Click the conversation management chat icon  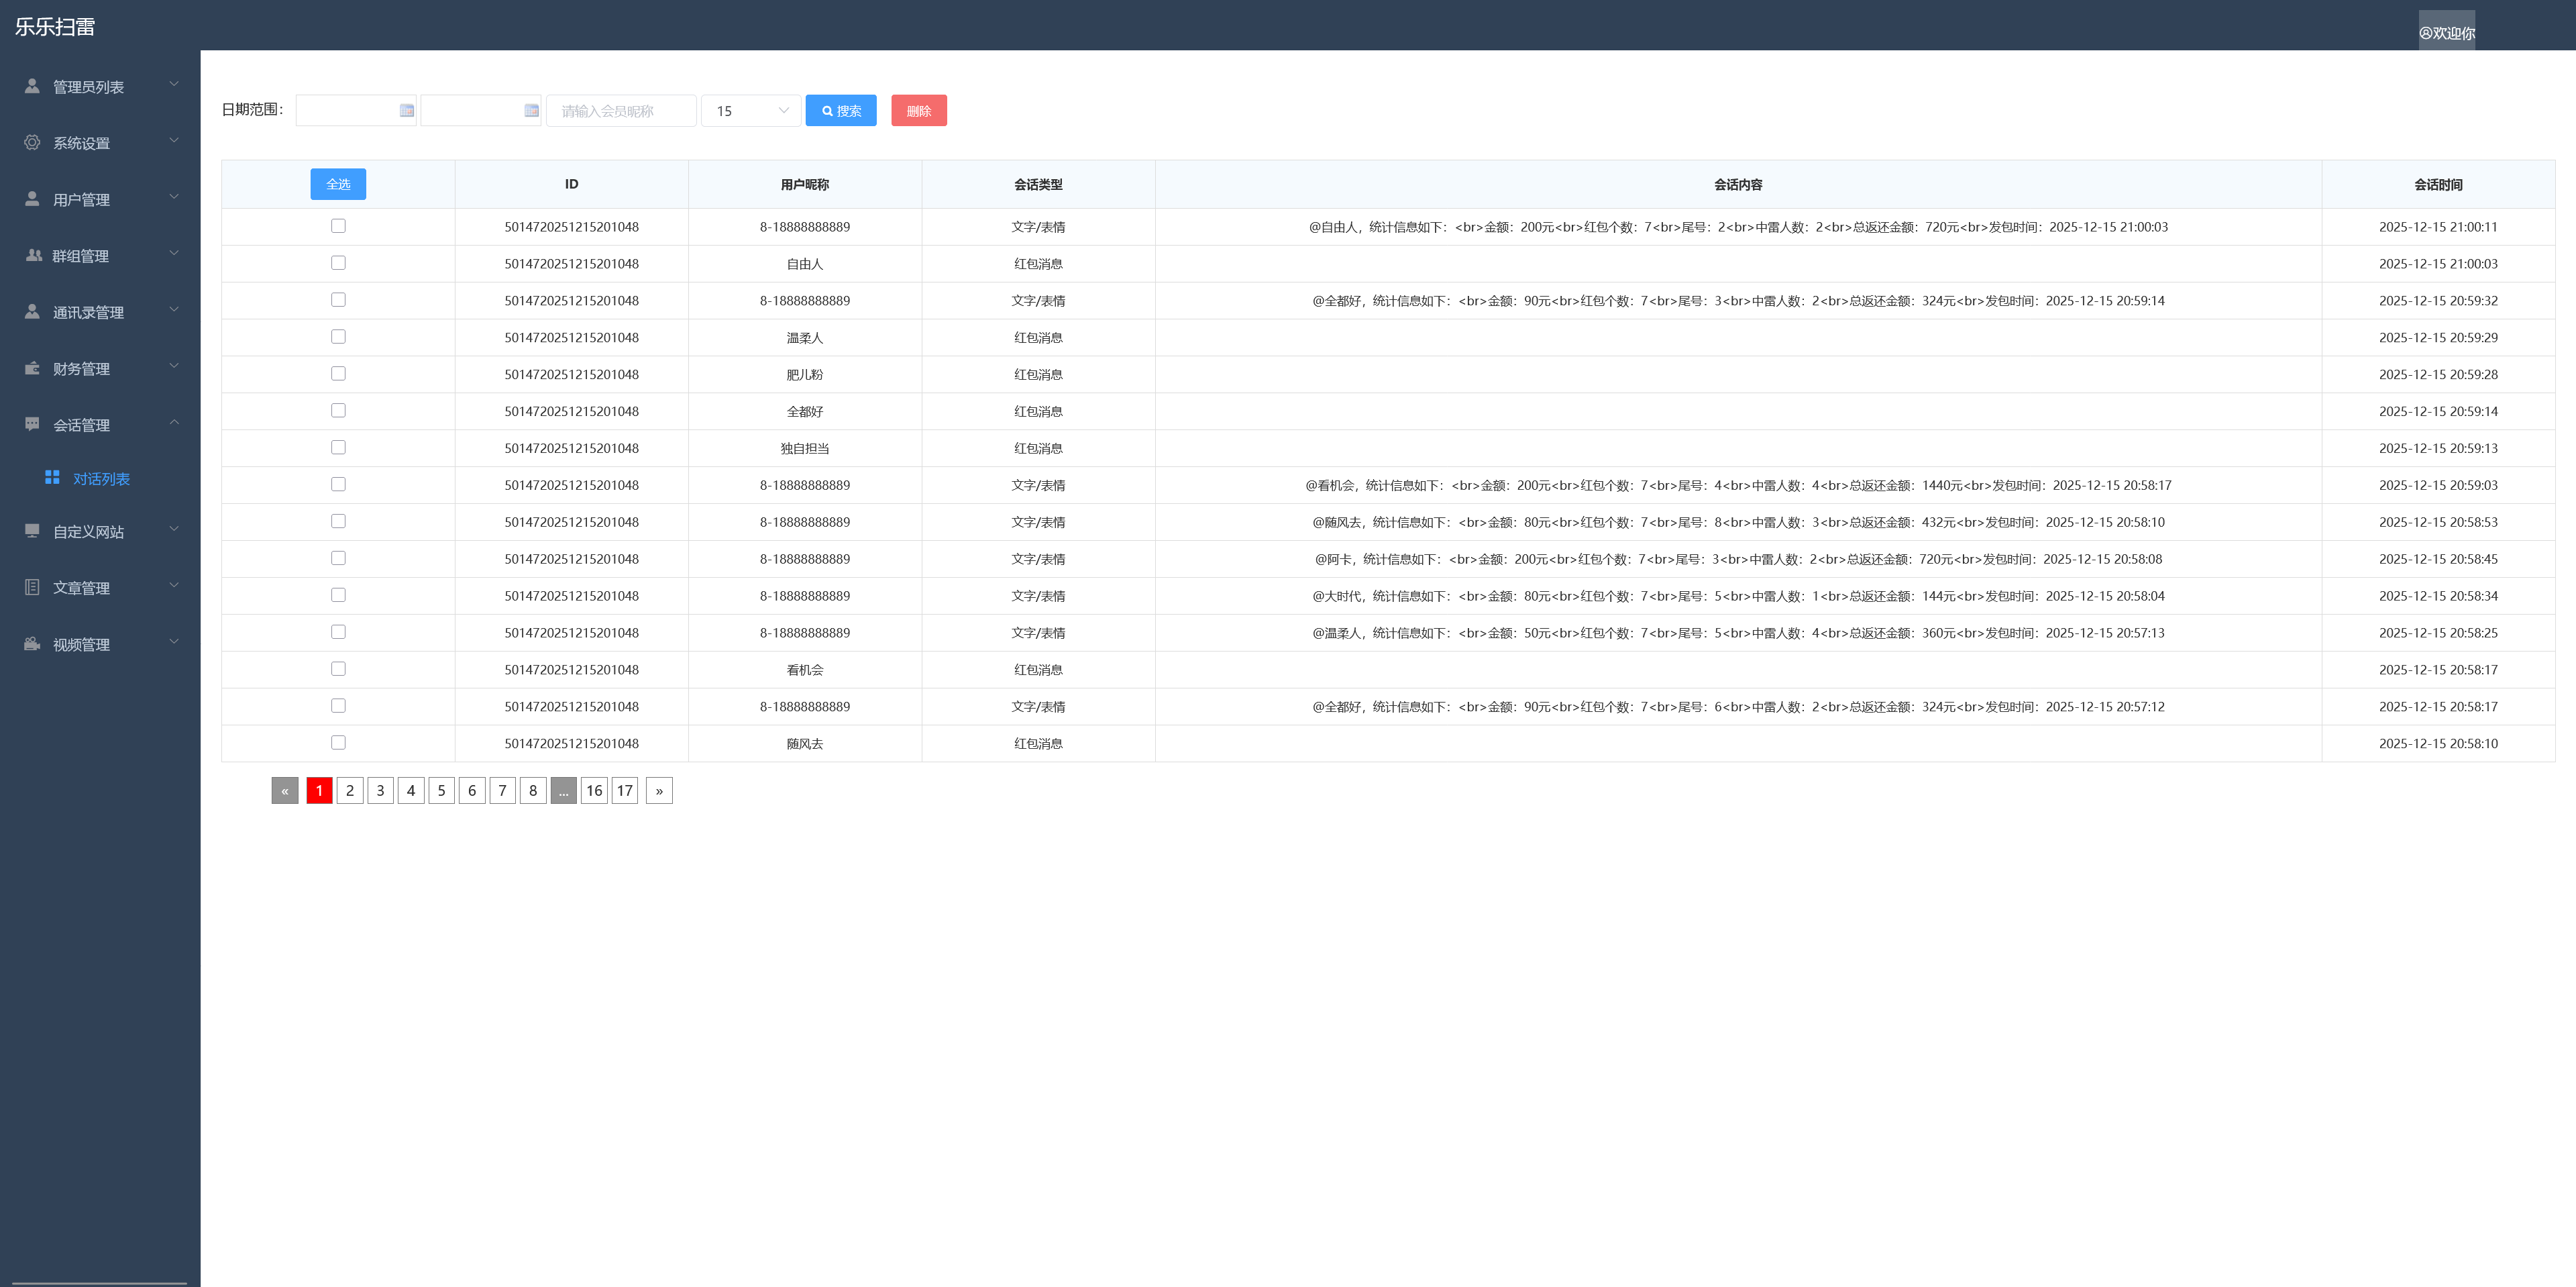32,425
